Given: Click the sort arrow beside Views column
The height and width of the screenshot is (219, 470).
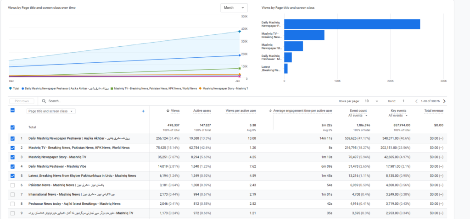Looking at the screenshot, I should tap(168, 111).
